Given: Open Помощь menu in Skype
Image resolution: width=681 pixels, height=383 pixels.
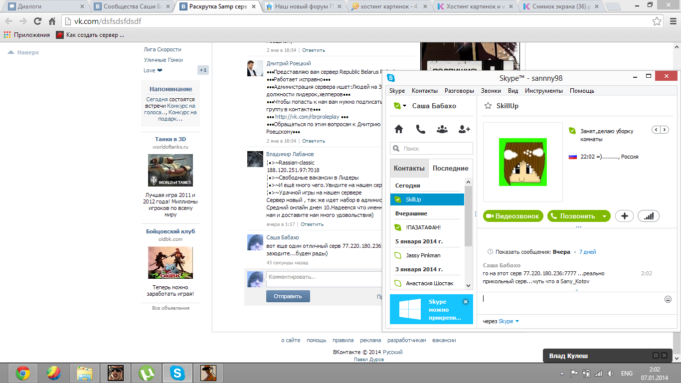Looking at the screenshot, I should 582,91.
